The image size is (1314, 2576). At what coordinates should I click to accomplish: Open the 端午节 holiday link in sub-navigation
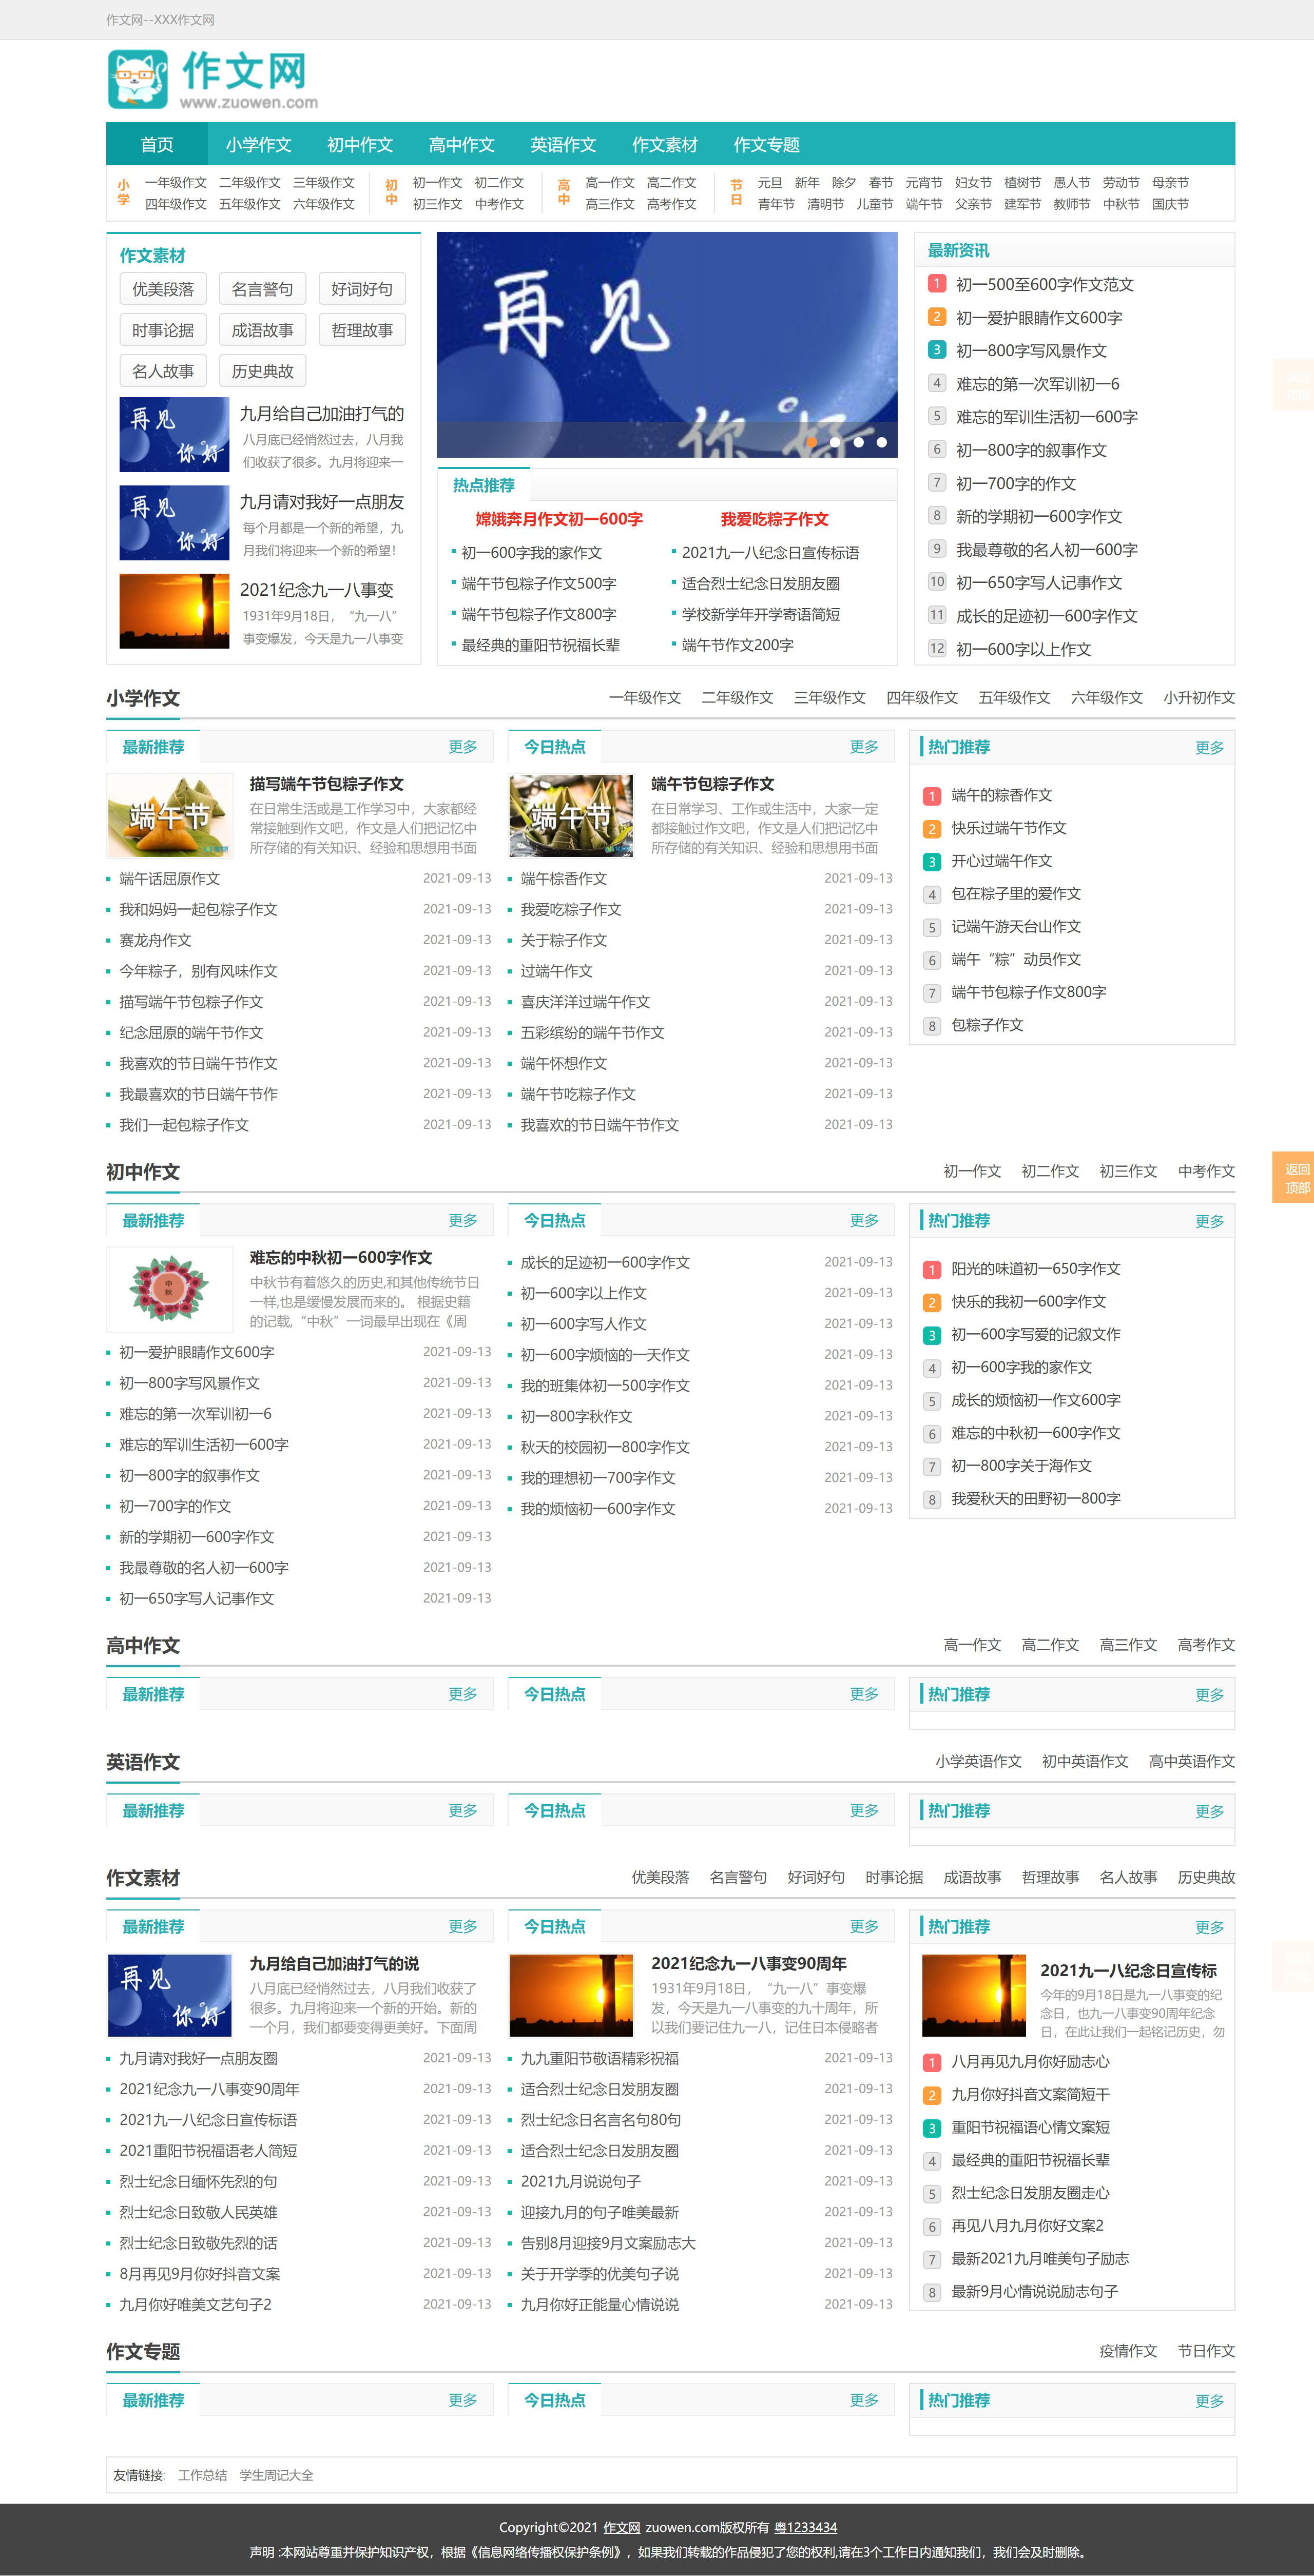(924, 204)
